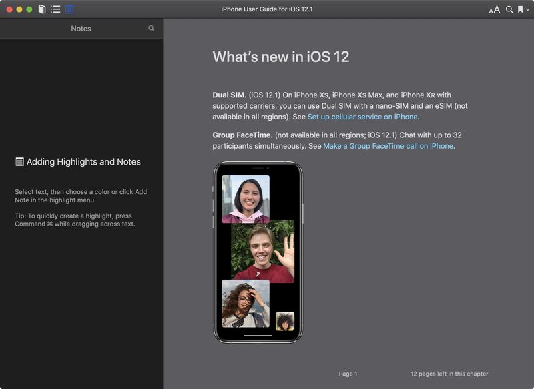Bookmark this page with the bookmark icon
The image size is (534, 389).
click(x=521, y=9)
